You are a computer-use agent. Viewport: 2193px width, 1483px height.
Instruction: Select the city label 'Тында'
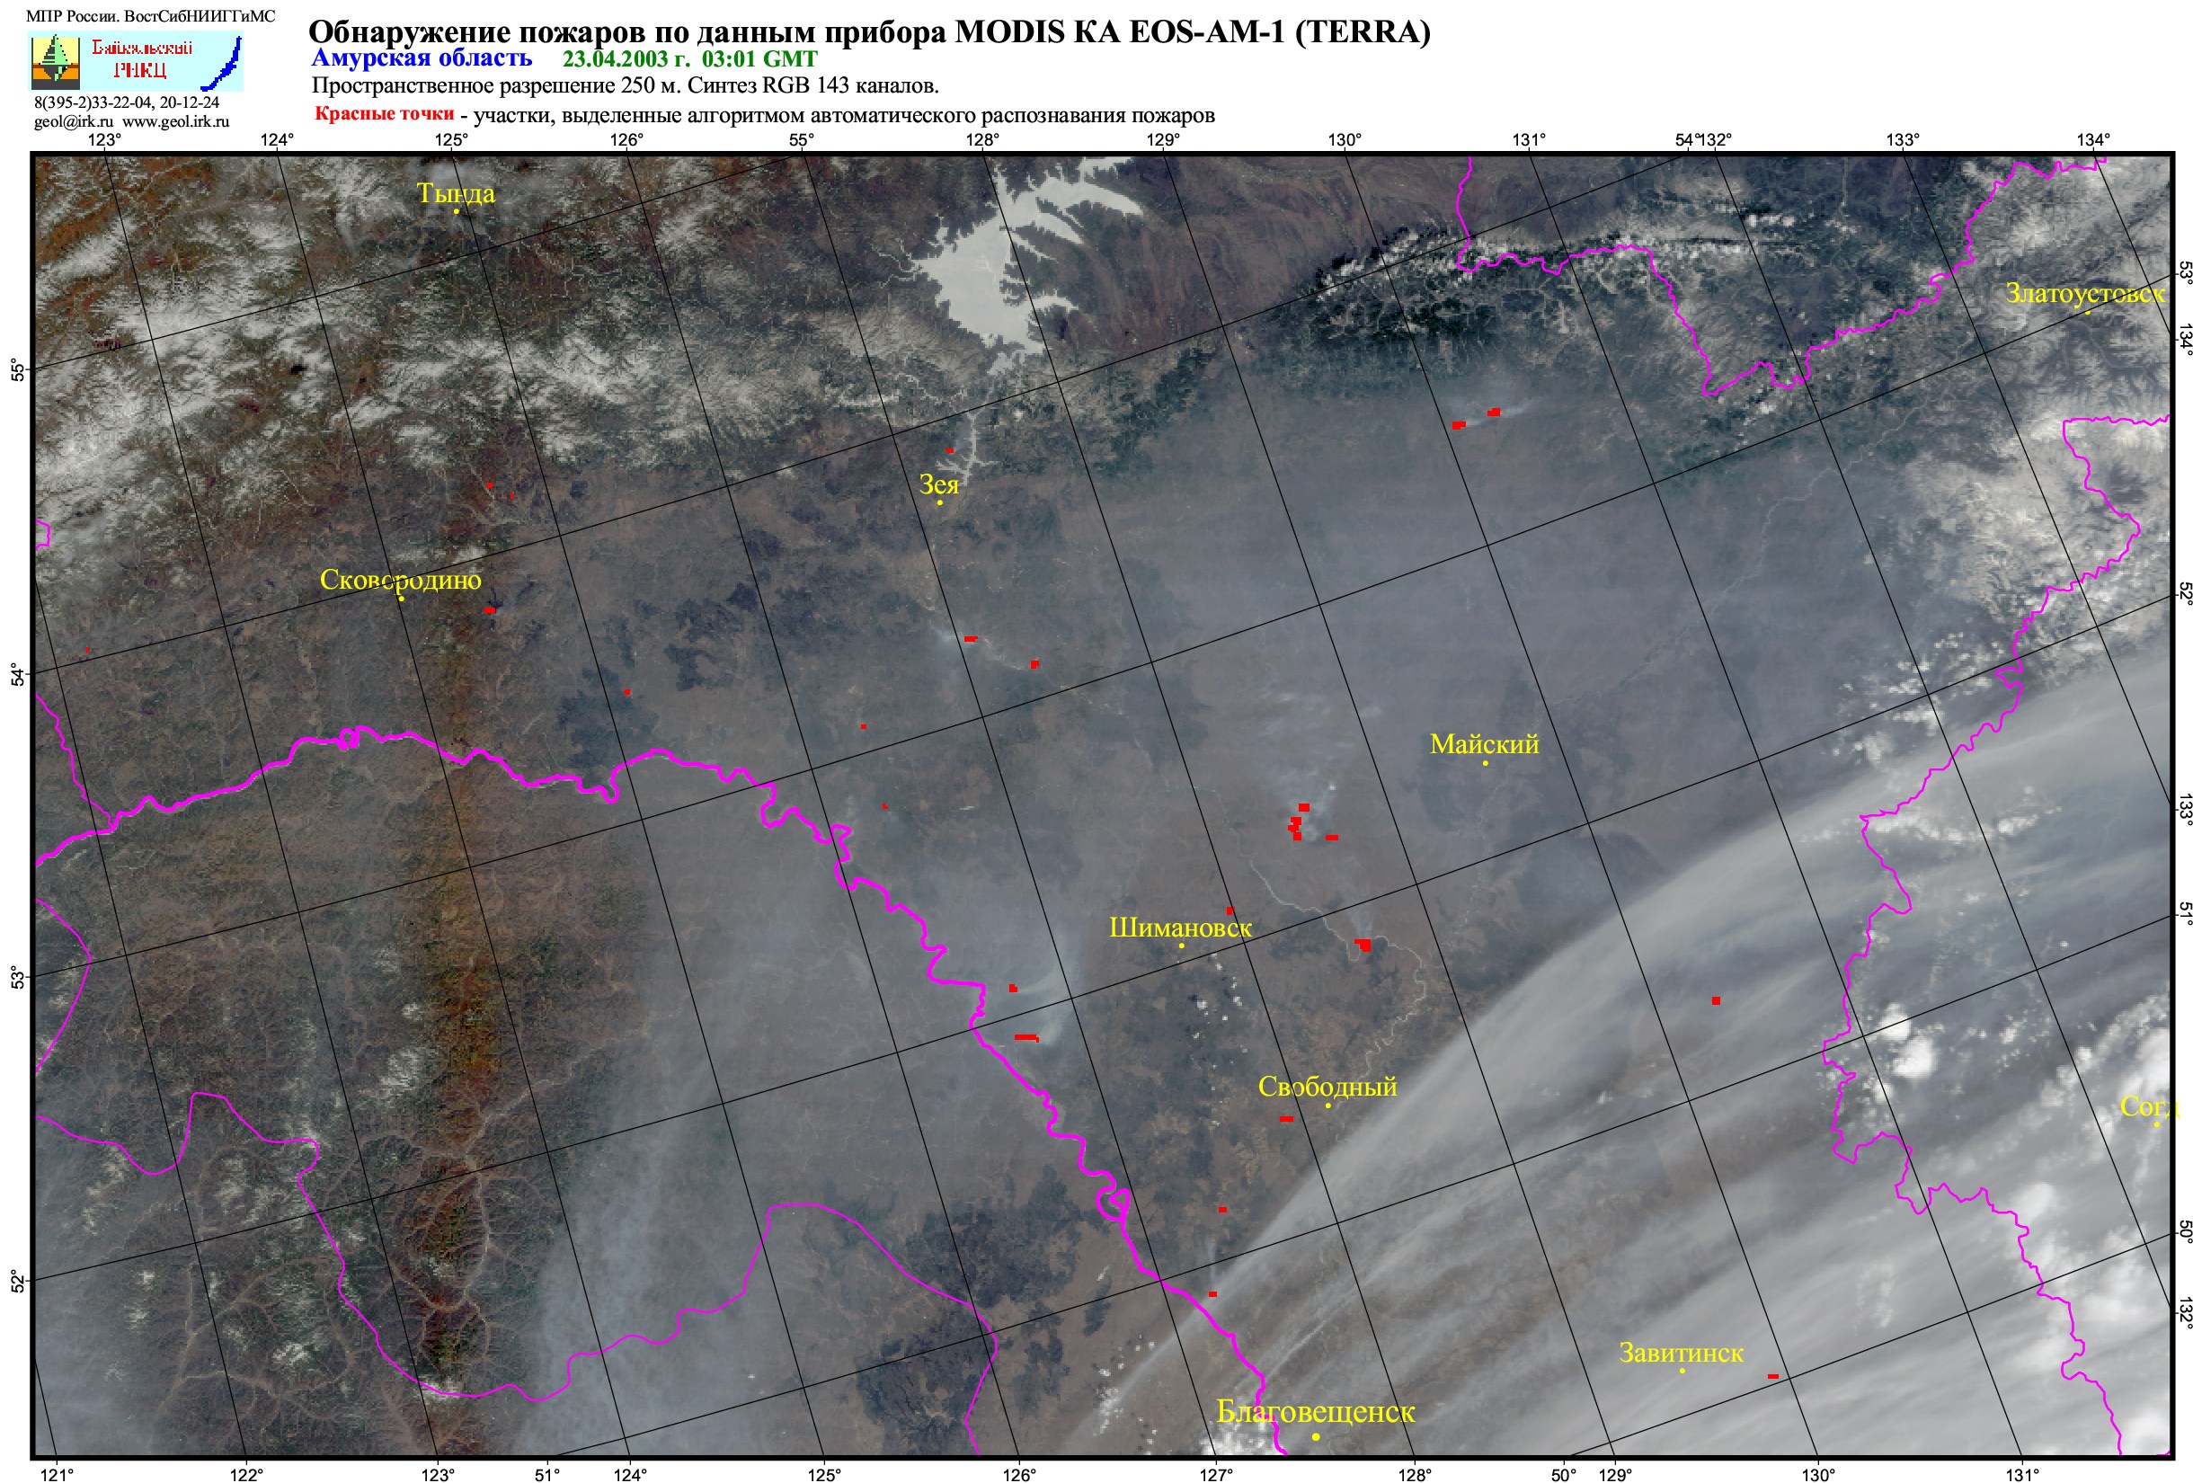point(456,193)
